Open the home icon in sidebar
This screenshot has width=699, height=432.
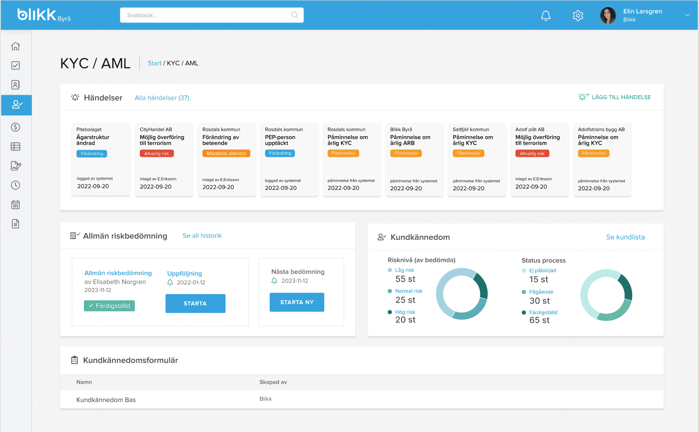15,46
